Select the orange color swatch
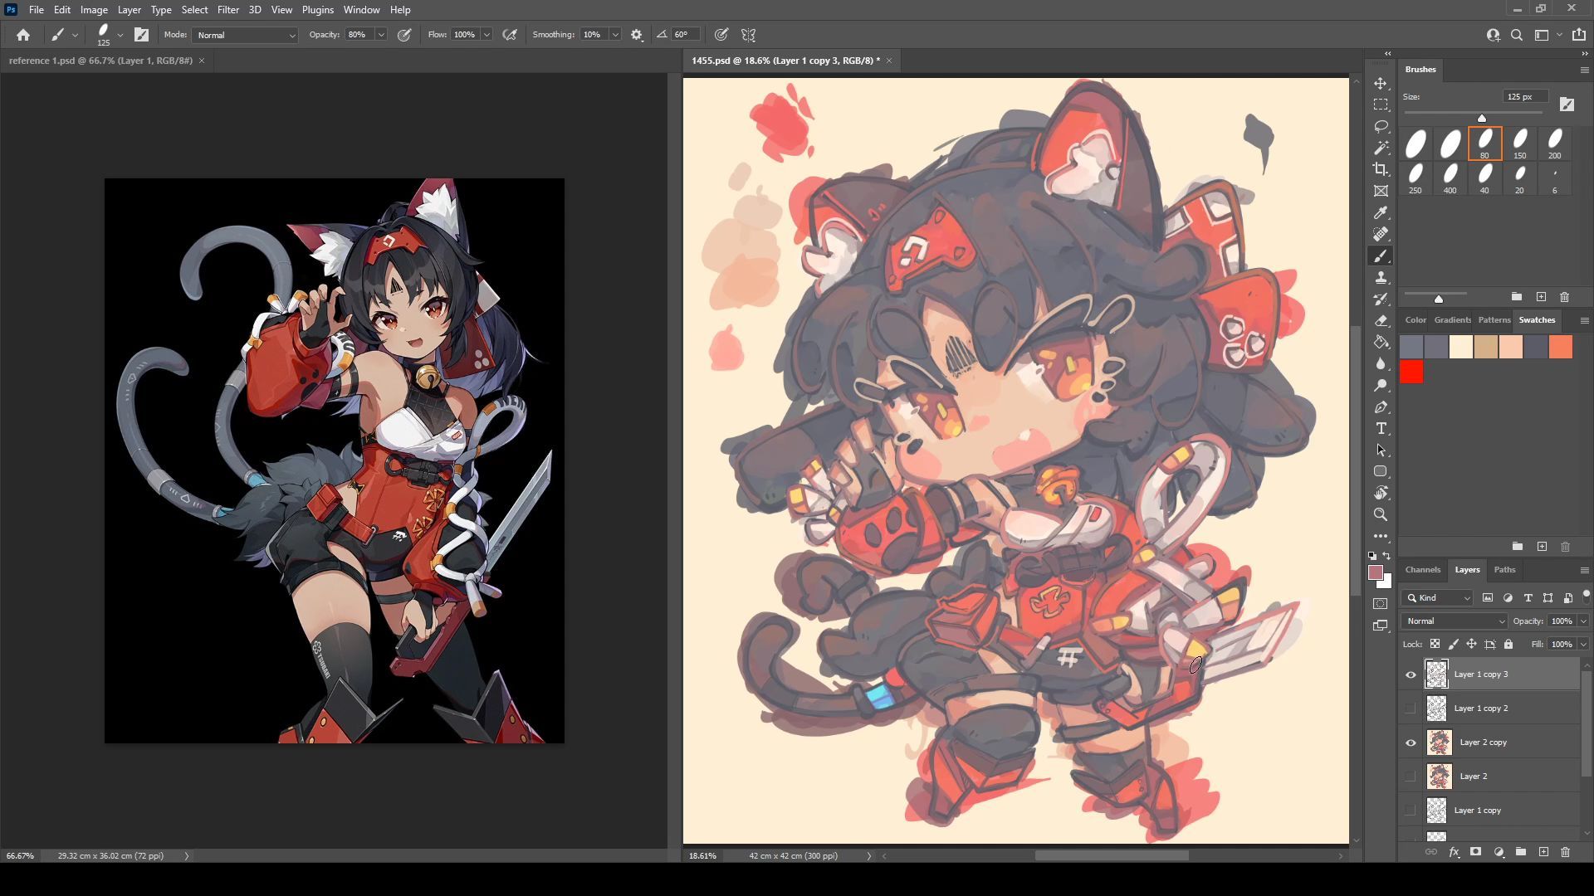Screen dimensions: 1594x896 pos(1561,347)
